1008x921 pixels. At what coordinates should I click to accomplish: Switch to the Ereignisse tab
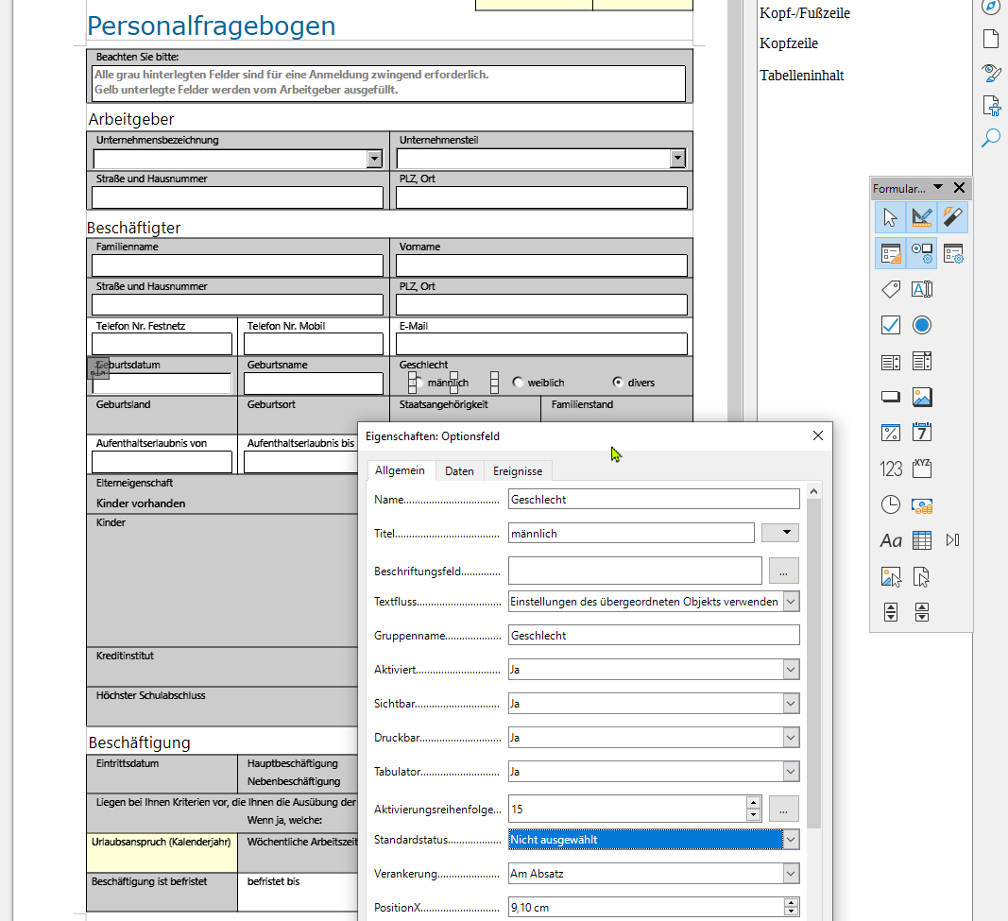pos(518,471)
